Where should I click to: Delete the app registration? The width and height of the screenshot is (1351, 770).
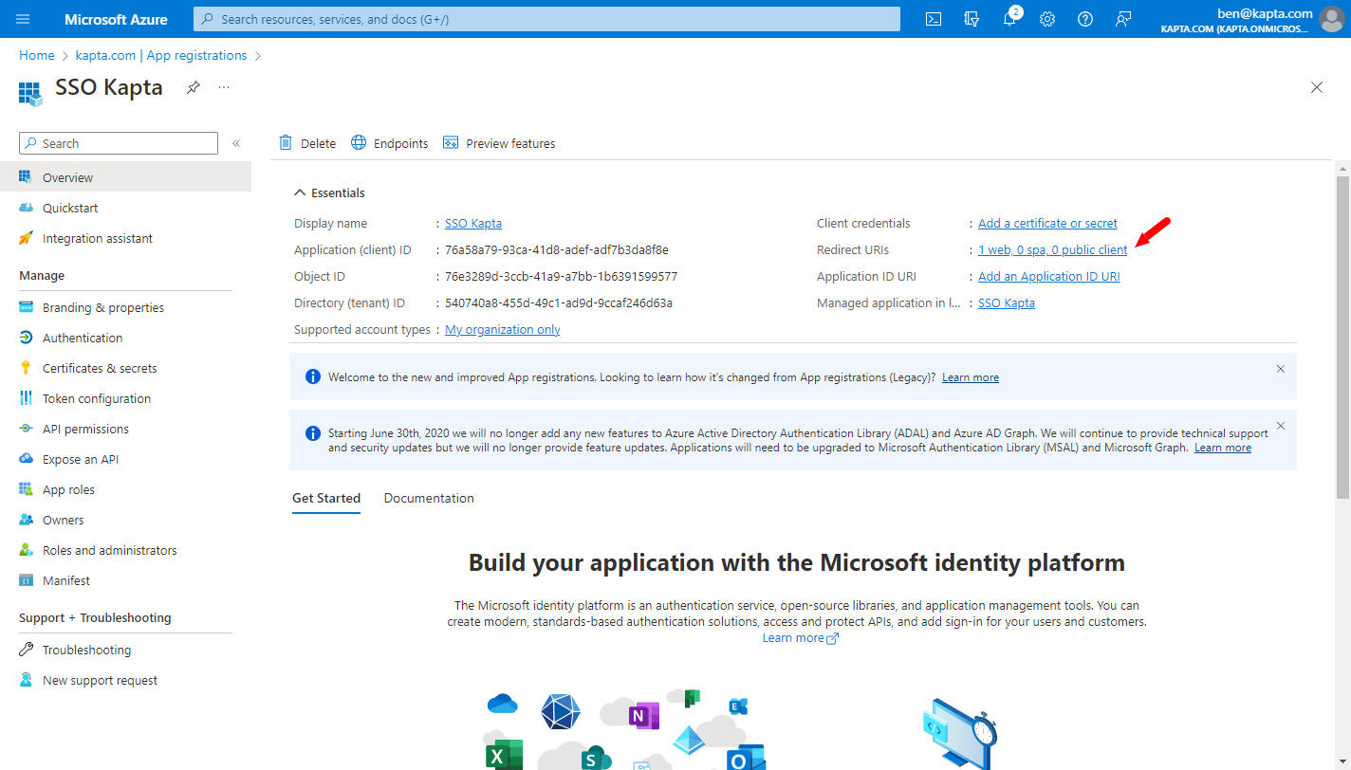307,143
